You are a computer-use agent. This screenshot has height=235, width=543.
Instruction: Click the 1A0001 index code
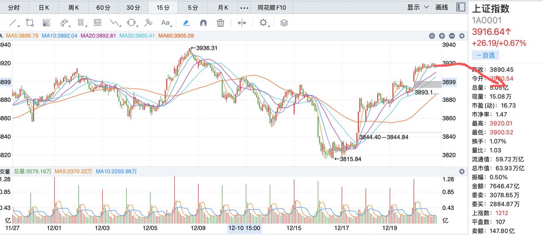pyautogui.click(x=487, y=20)
